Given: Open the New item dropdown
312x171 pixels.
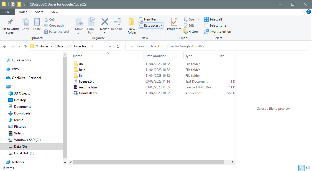Looking at the screenshot, I should pyautogui.click(x=149, y=19).
